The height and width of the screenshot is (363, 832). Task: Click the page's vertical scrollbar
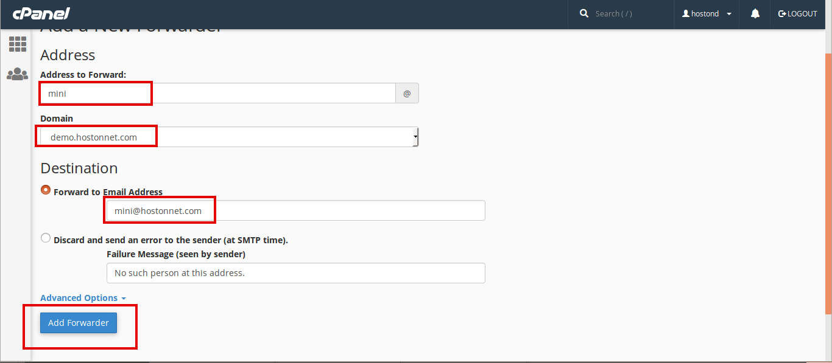(828, 182)
